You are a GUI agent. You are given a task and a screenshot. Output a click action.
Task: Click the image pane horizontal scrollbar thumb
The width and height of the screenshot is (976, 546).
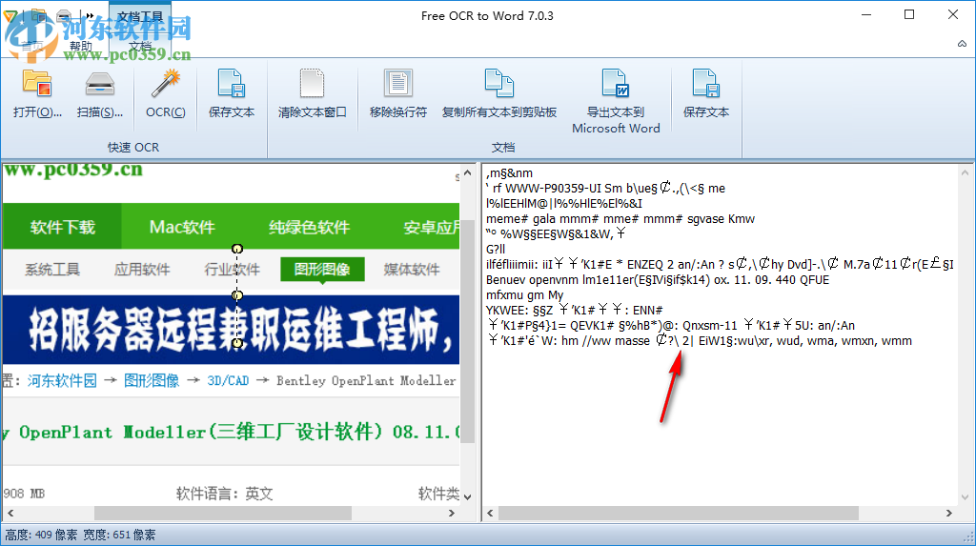(223, 513)
